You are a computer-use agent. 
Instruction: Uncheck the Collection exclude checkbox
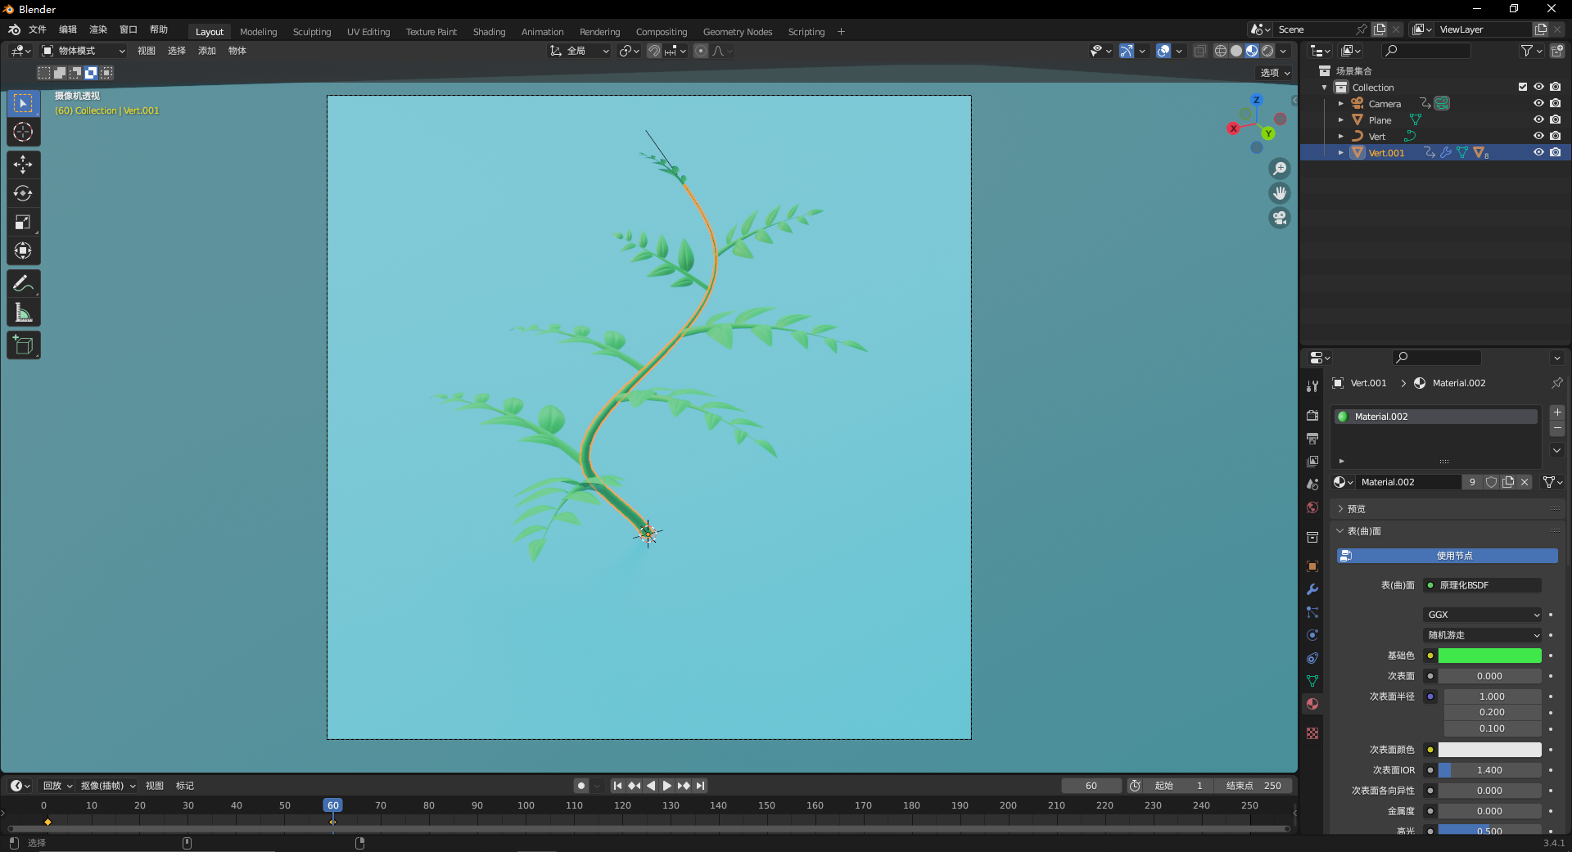[1523, 87]
